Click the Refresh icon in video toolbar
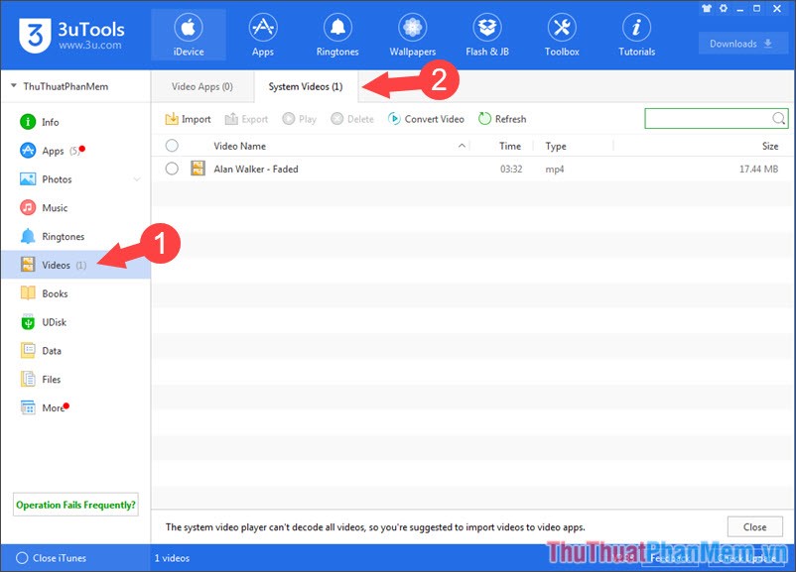This screenshot has width=796, height=572. point(485,119)
